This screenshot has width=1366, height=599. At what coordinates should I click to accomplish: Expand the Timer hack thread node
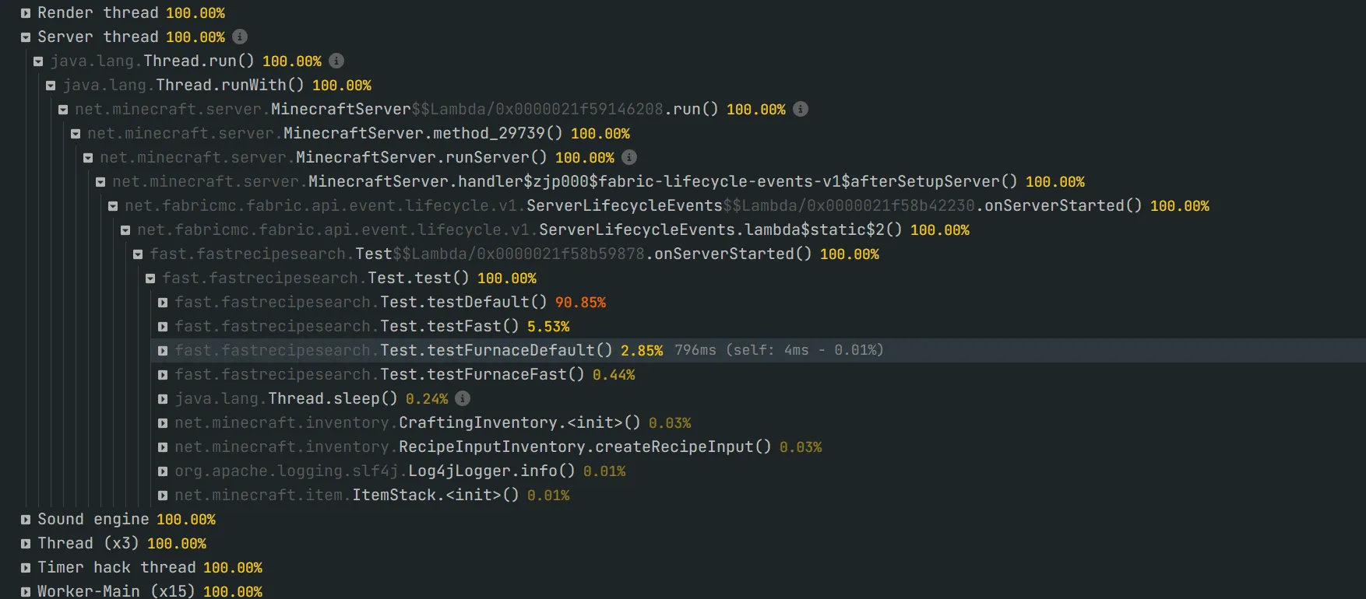point(26,568)
